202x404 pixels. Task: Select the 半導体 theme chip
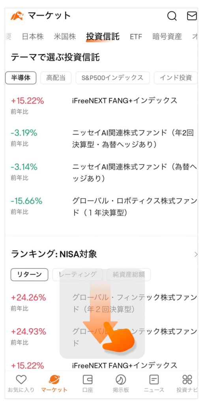(x=21, y=78)
